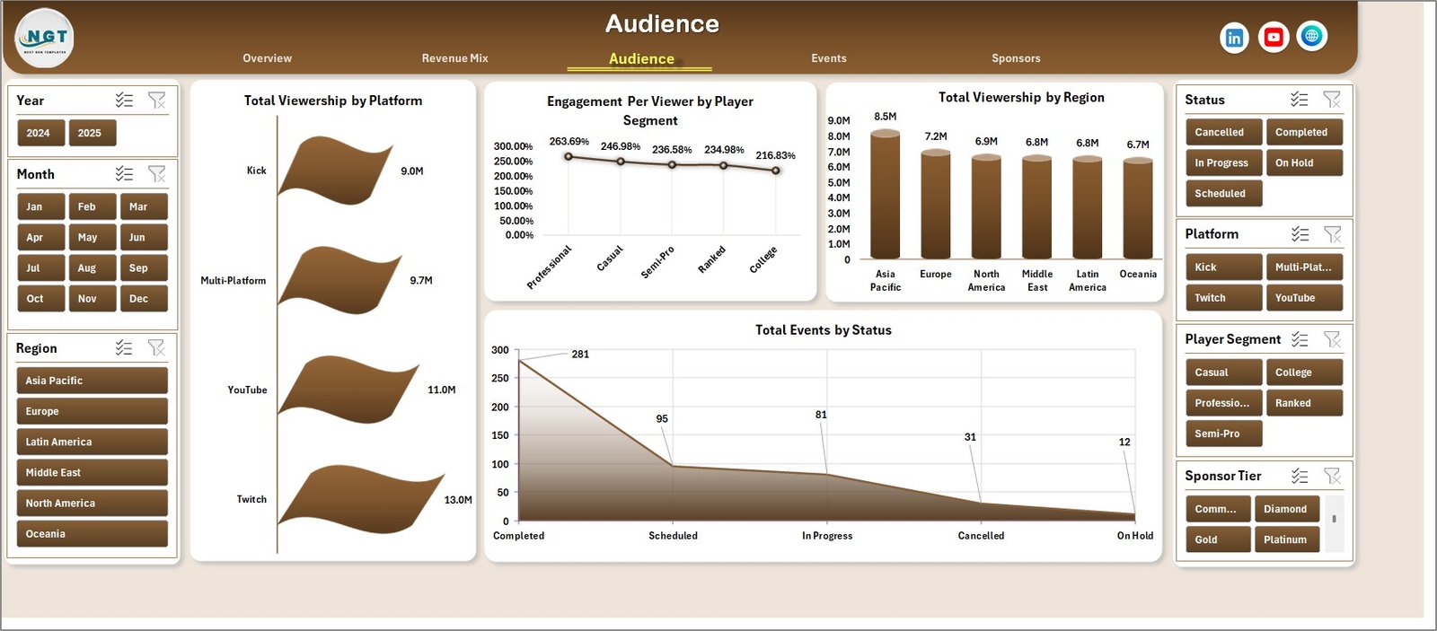Filter region by Oceania

(92, 533)
